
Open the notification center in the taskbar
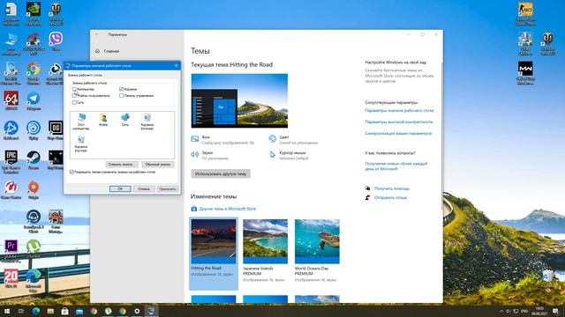(555, 311)
